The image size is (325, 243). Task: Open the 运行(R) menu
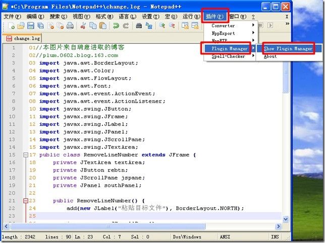191,16
